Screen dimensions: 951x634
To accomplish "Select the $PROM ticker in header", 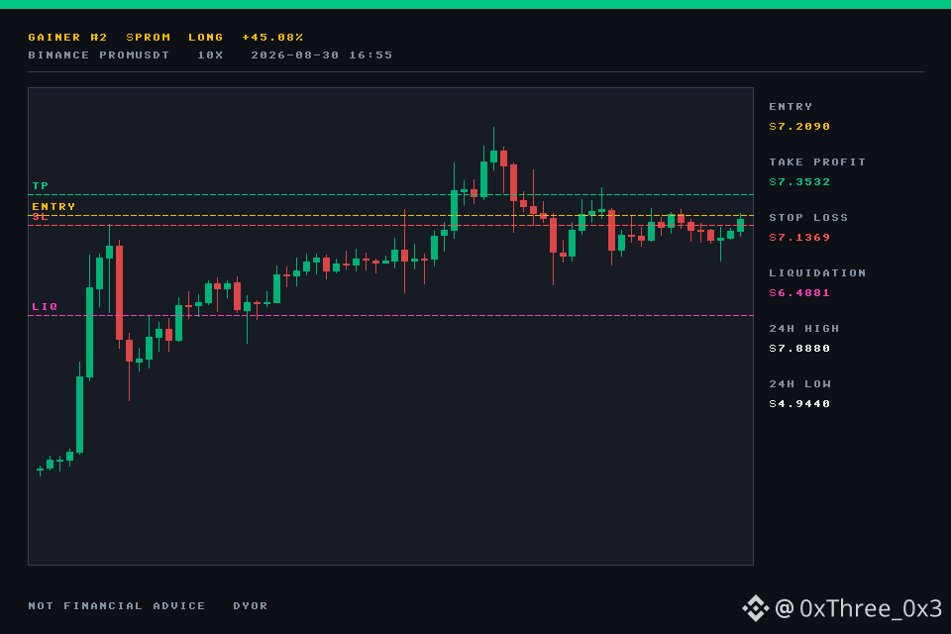I will coord(149,38).
